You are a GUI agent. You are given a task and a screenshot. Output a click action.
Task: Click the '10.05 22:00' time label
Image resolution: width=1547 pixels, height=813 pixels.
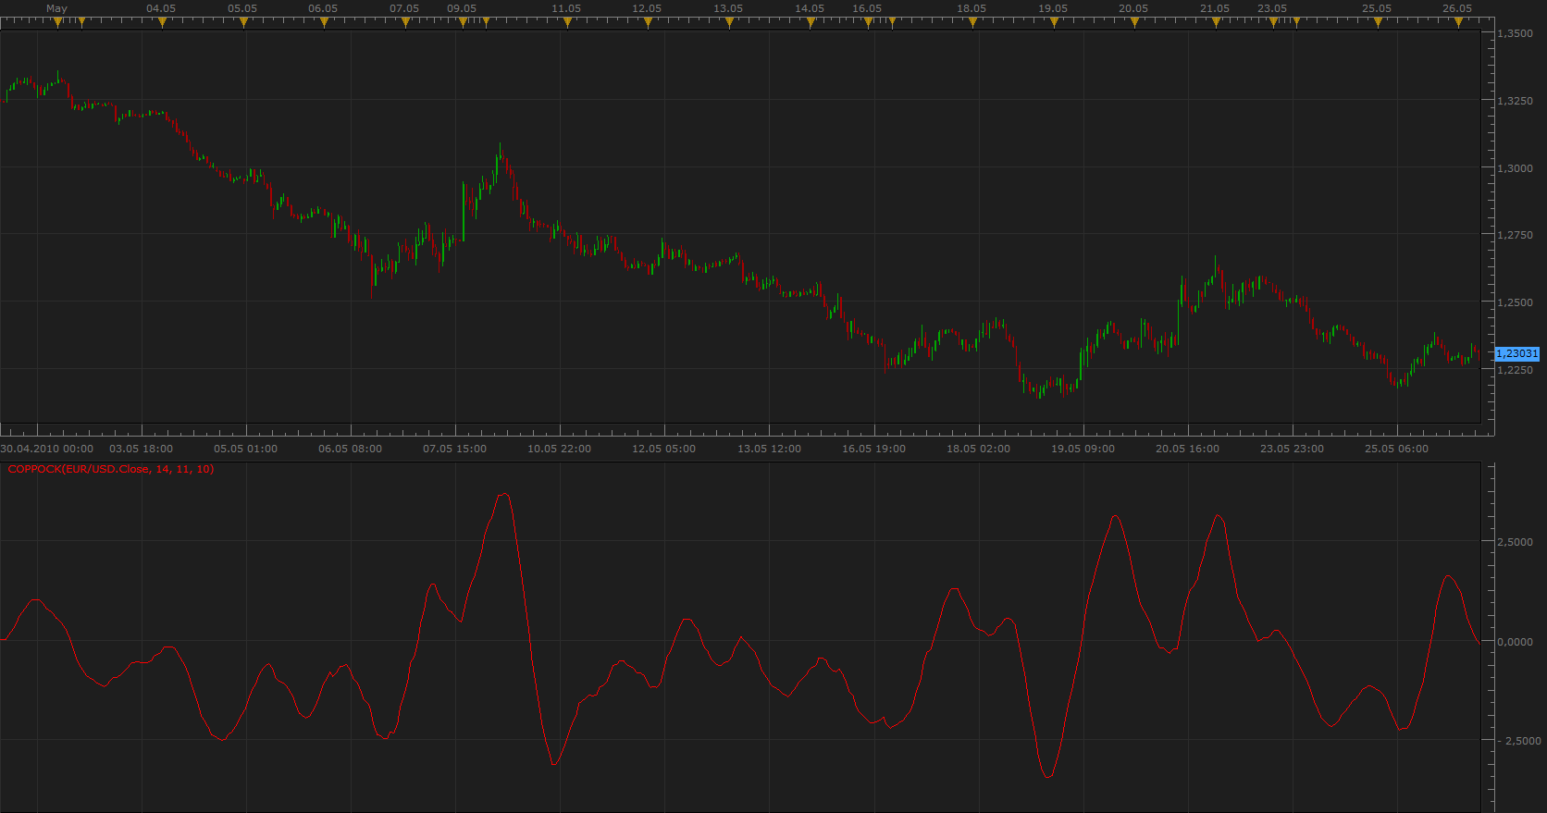pos(560,449)
